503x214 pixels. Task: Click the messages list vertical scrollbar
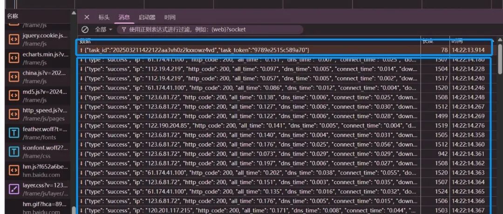coord(500,59)
